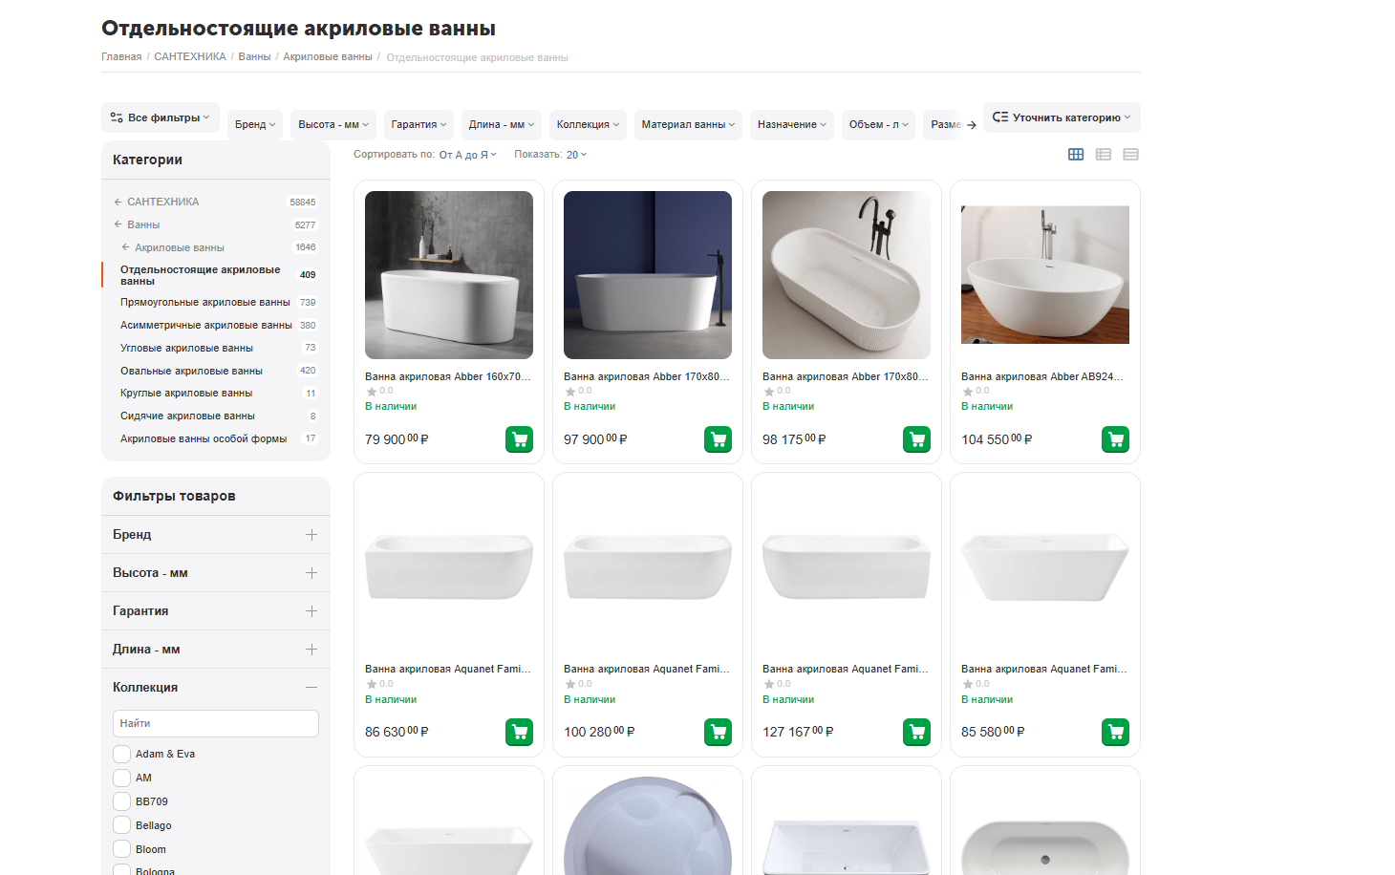Tick the AM collection checkbox
This screenshot has height=875, width=1395.
pyautogui.click(x=121, y=778)
